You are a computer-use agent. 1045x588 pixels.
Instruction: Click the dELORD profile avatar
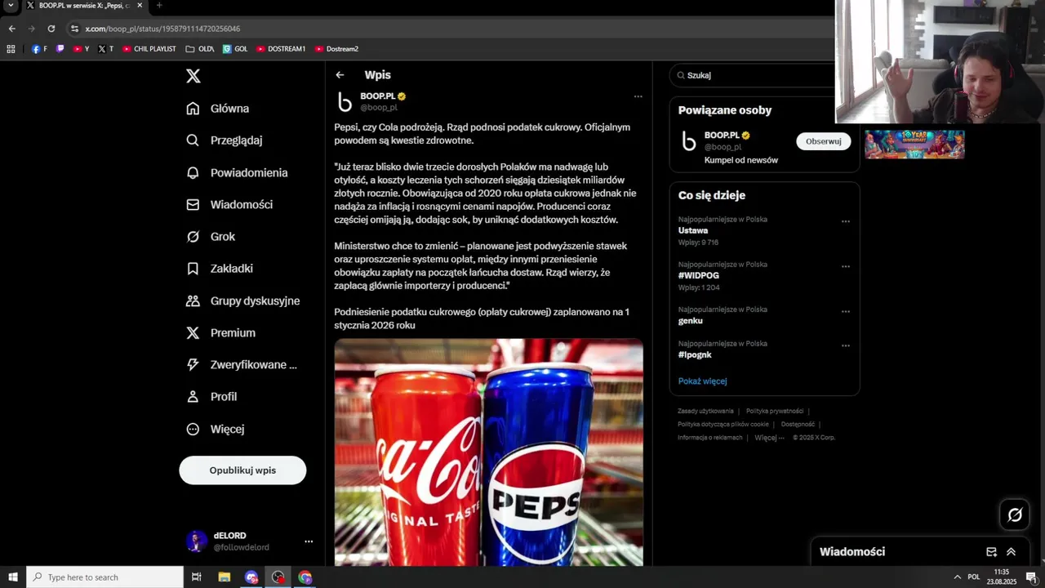pyautogui.click(x=196, y=541)
